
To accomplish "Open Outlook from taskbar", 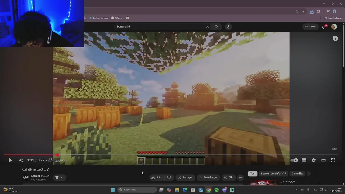I will click(201, 190).
